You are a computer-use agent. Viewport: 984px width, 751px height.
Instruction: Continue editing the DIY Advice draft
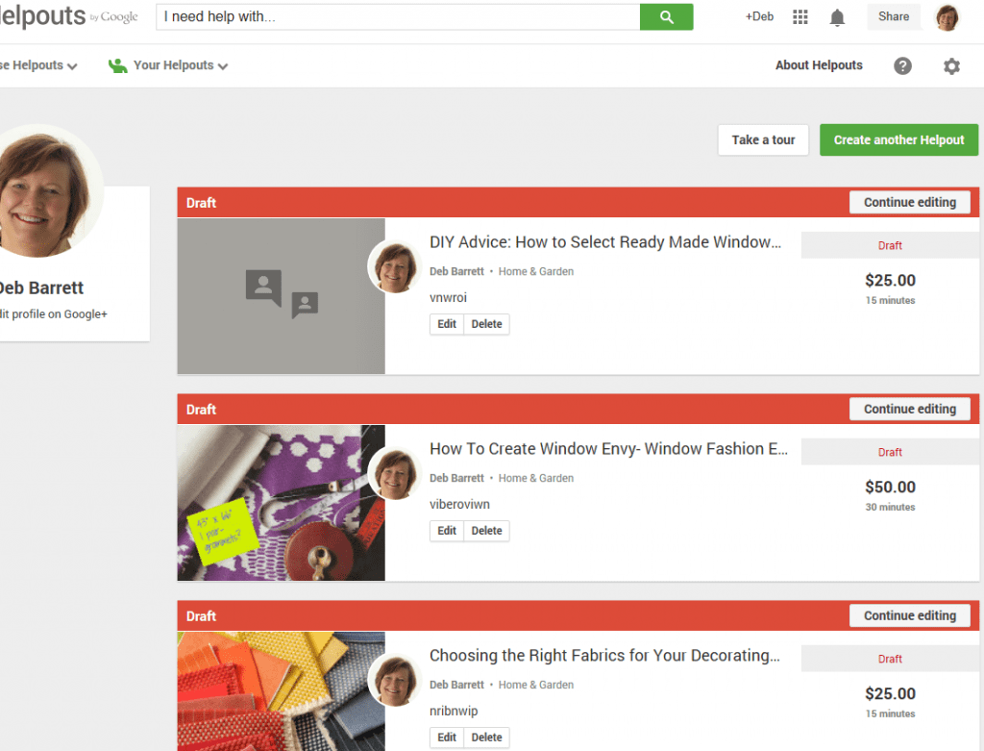(909, 202)
